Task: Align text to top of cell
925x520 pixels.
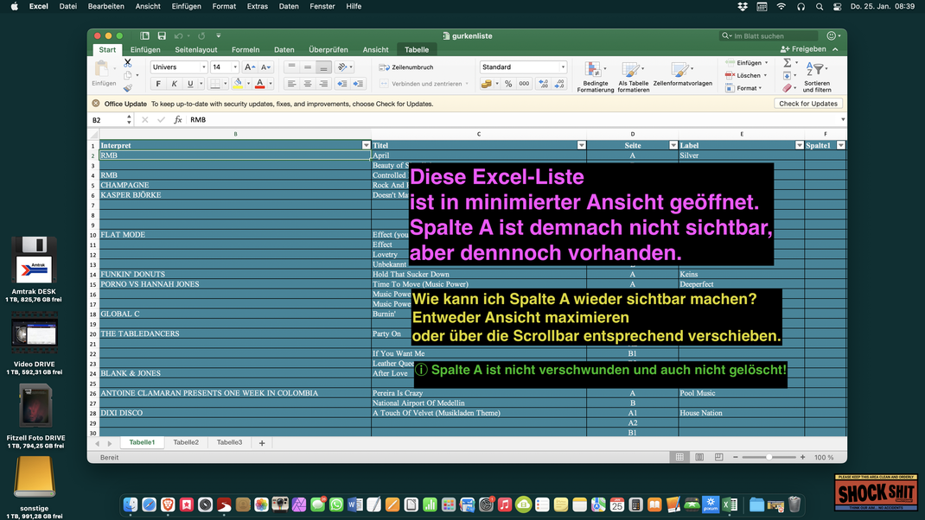Action: click(x=291, y=67)
